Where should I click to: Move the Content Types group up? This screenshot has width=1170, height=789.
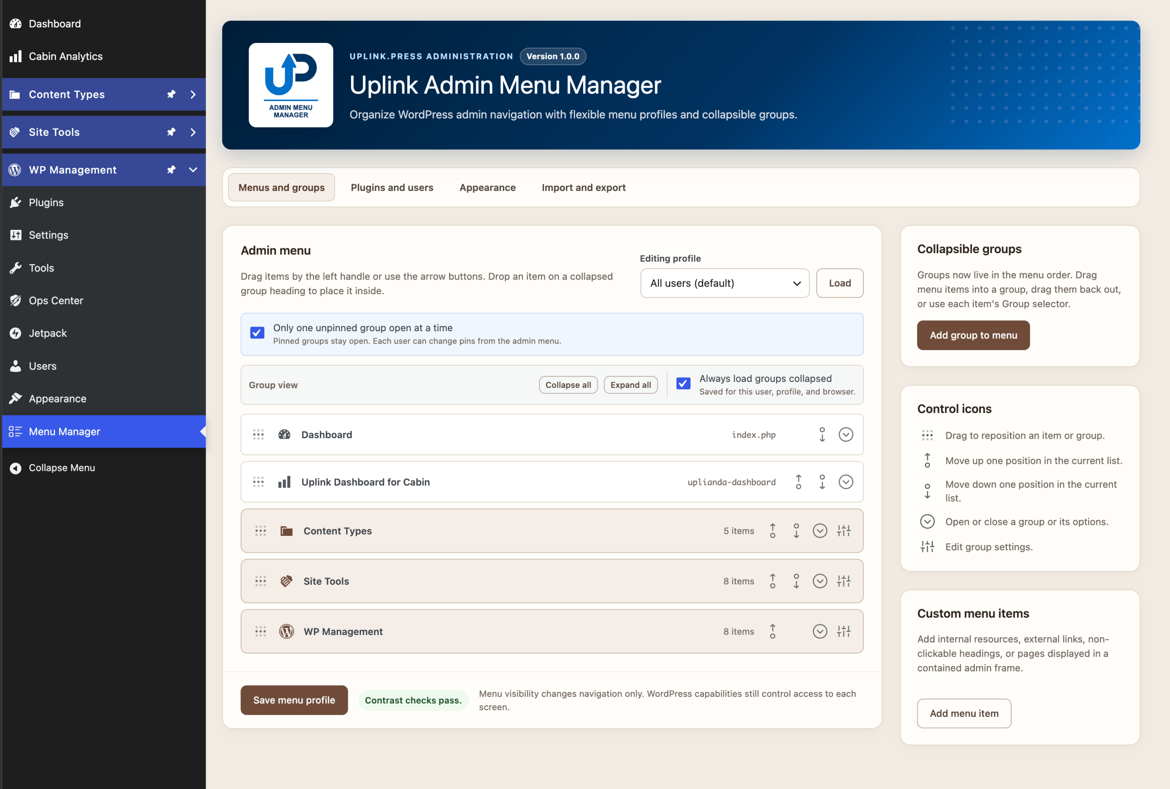(x=772, y=531)
